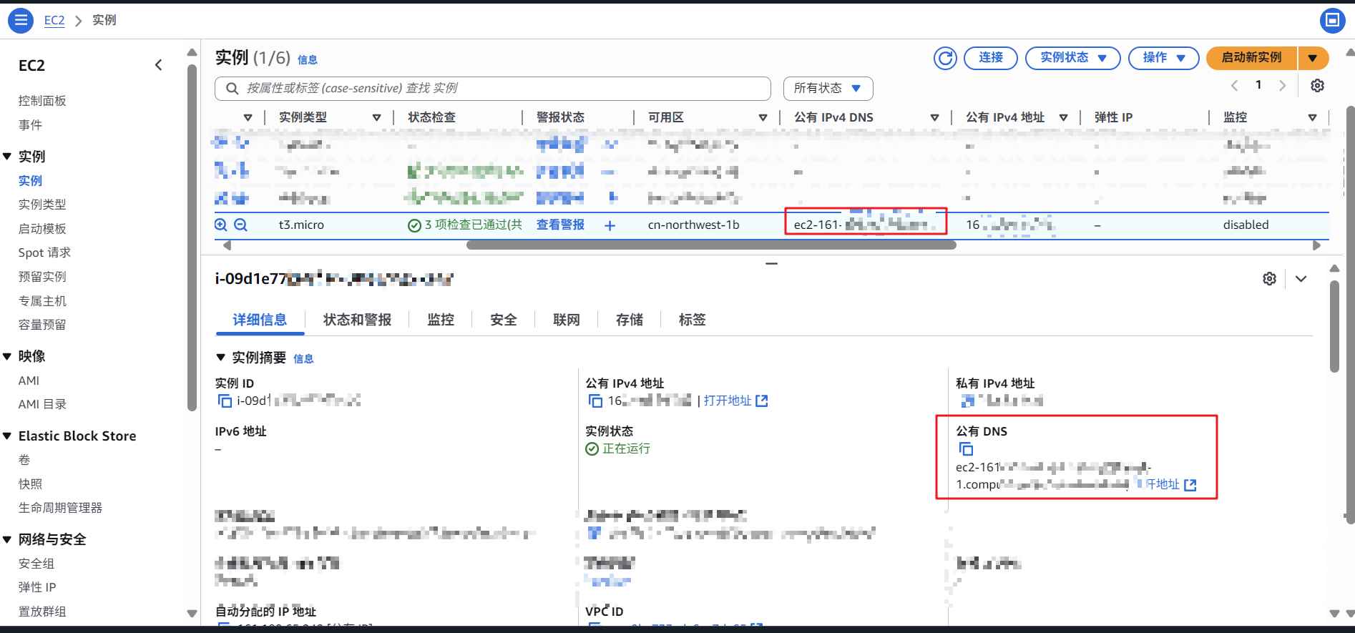Click the status check passed icon in the t3.micro row
This screenshot has height=633, width=1355.
click(414, 226)
